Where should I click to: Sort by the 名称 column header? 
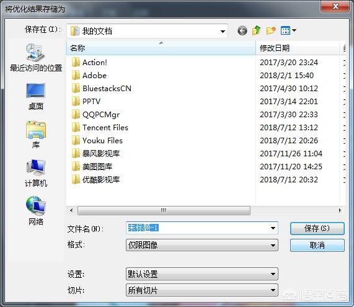click(x=161, y=48)
